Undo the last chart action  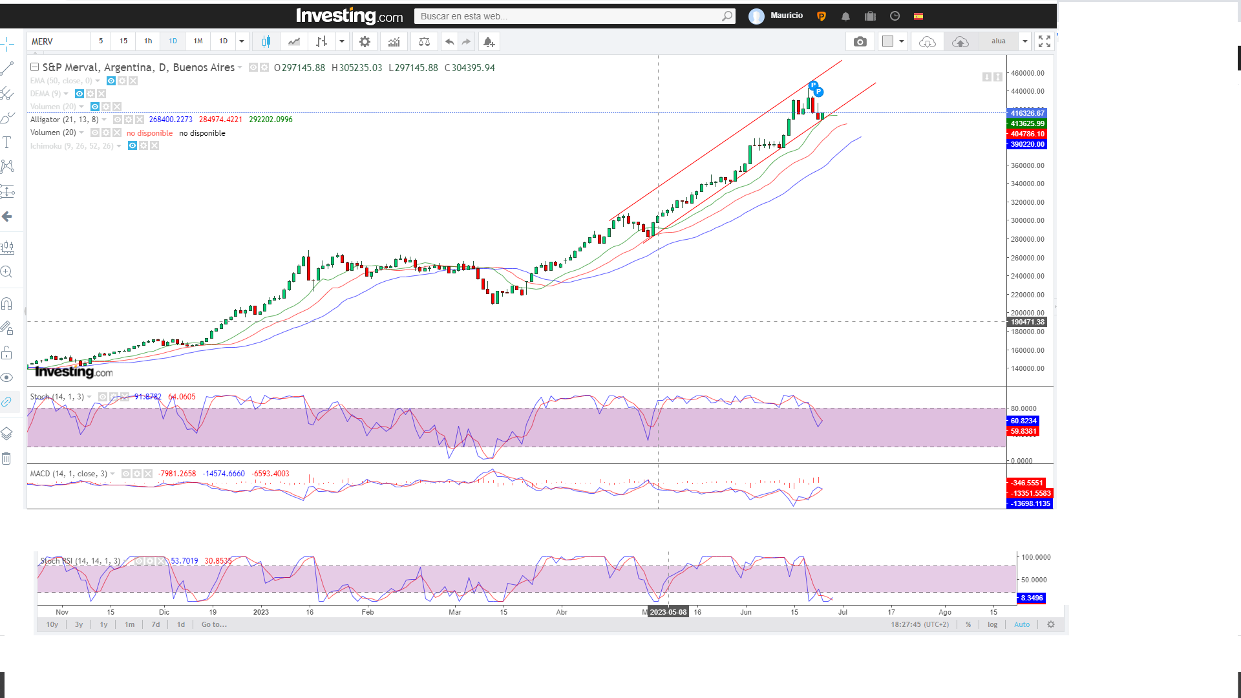click(449, 41)
